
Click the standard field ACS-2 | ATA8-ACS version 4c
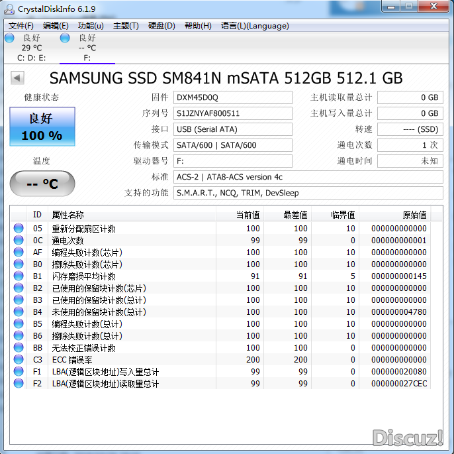click(x=308, y=177)
